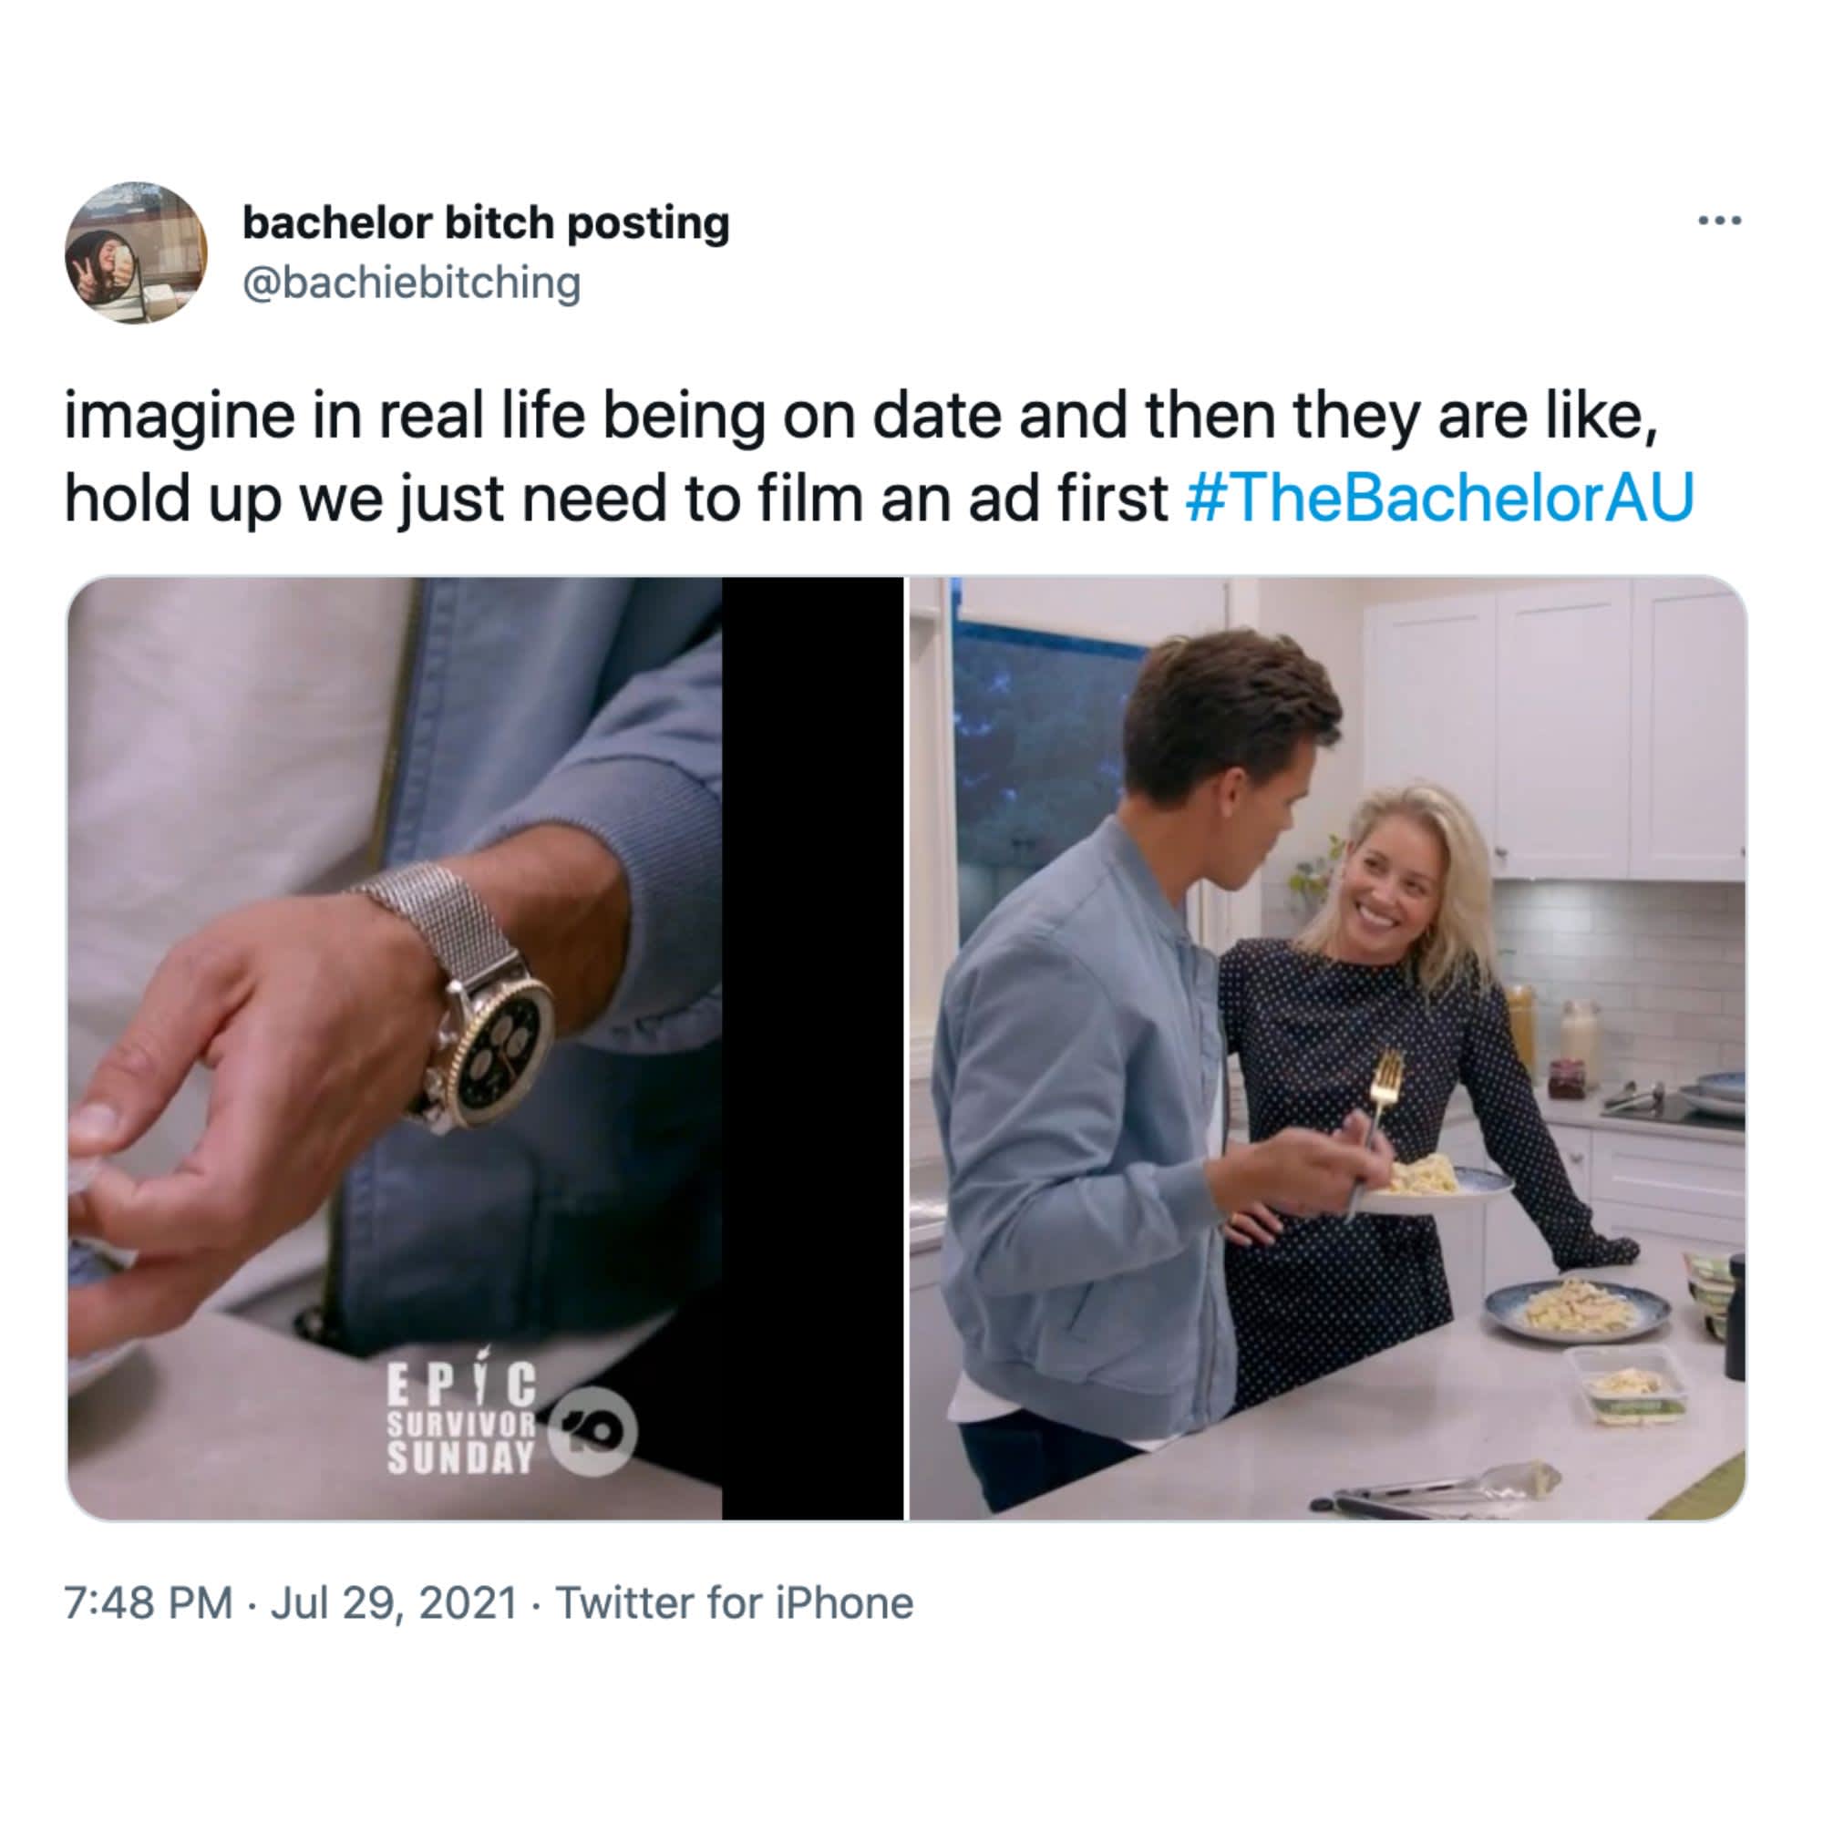Click the pasta plate on the counter
This screenshot has width=1823, height=1823.
click(x=1577, y=1308)
